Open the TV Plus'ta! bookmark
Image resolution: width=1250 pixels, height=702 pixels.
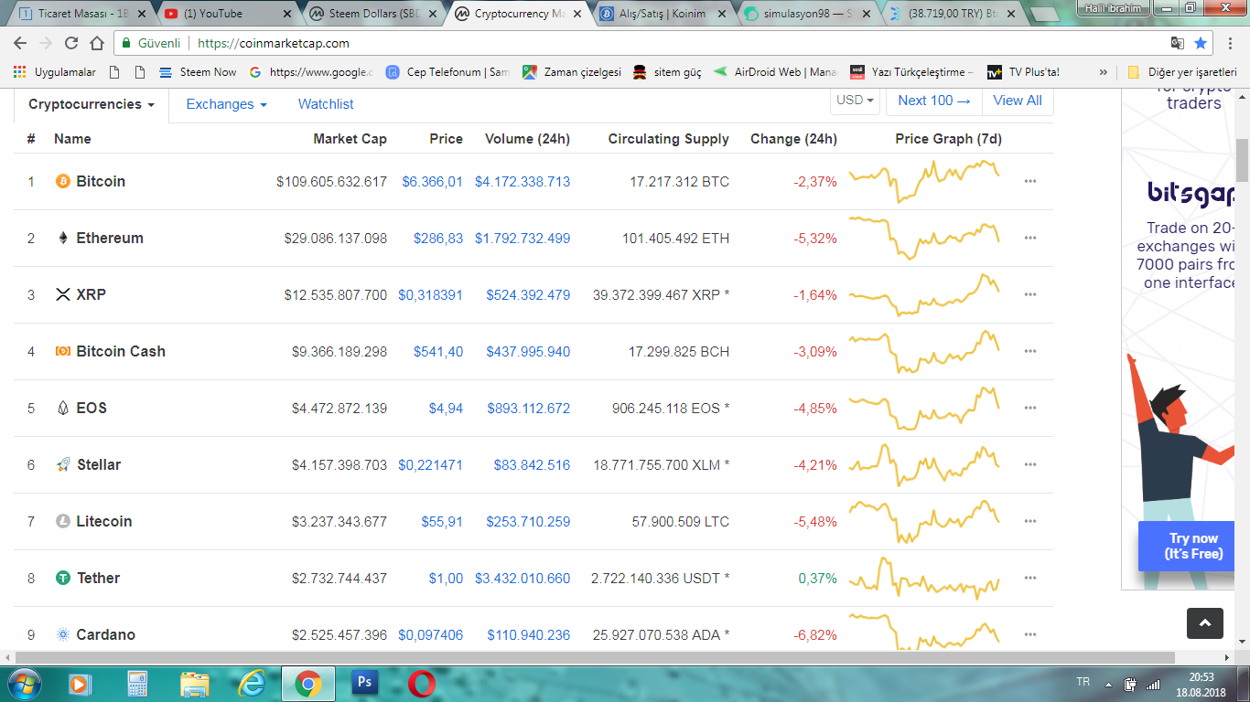point(1023,72)
